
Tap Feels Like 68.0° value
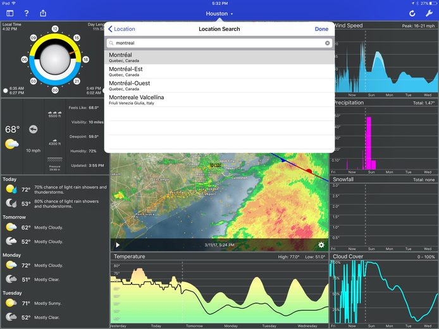click(x=94, y=108)
